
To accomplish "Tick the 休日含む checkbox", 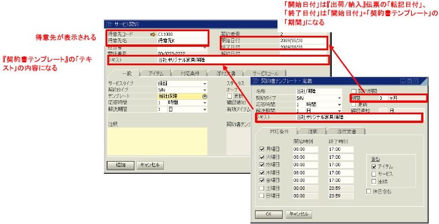I will coord(369,192).
